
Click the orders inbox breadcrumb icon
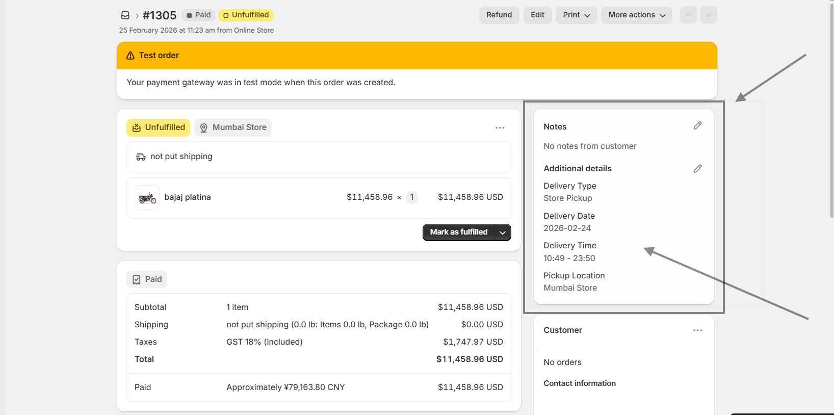click(x=125, y=15)
